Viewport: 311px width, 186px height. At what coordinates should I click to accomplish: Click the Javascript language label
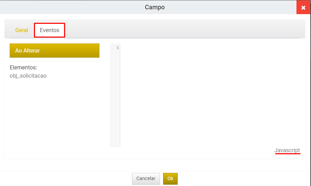pyautogui.click(x=287, y=150)
